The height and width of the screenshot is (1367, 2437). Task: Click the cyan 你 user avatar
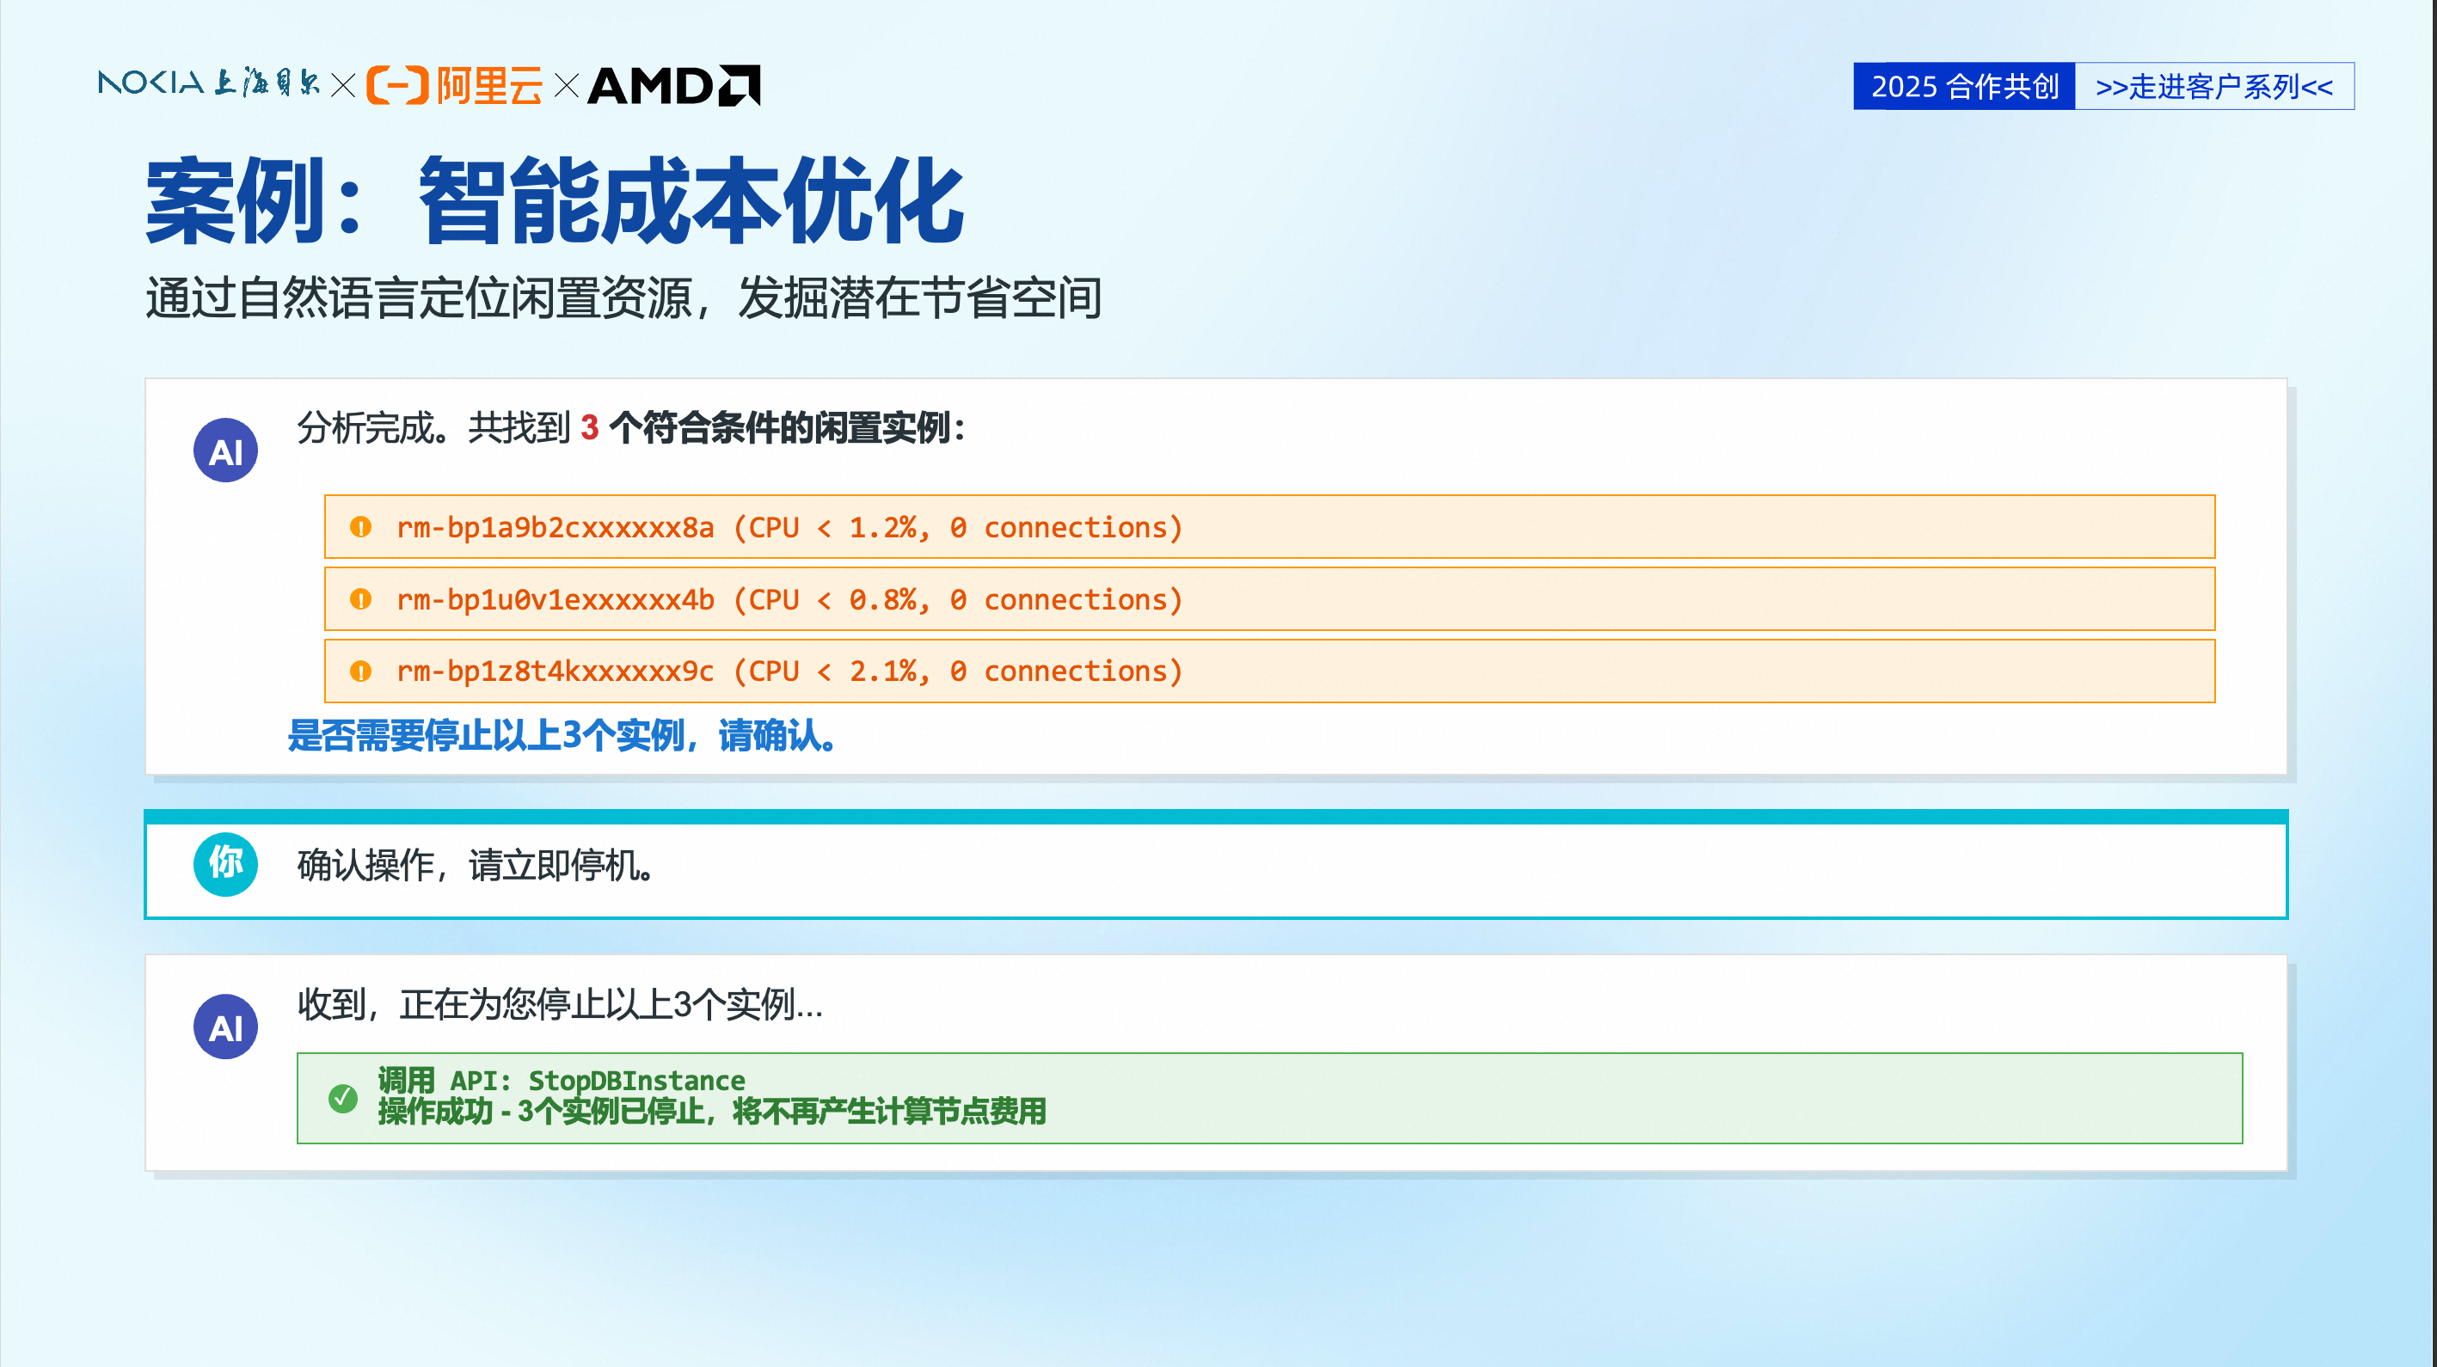tap(225, 864)
